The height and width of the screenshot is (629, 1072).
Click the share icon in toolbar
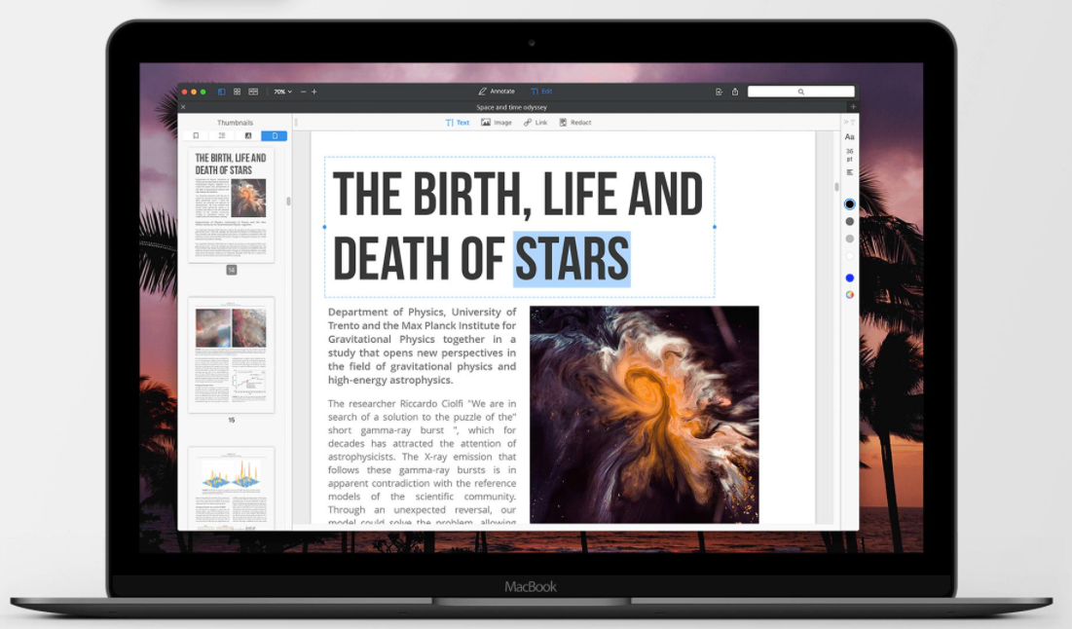point(735,92)
